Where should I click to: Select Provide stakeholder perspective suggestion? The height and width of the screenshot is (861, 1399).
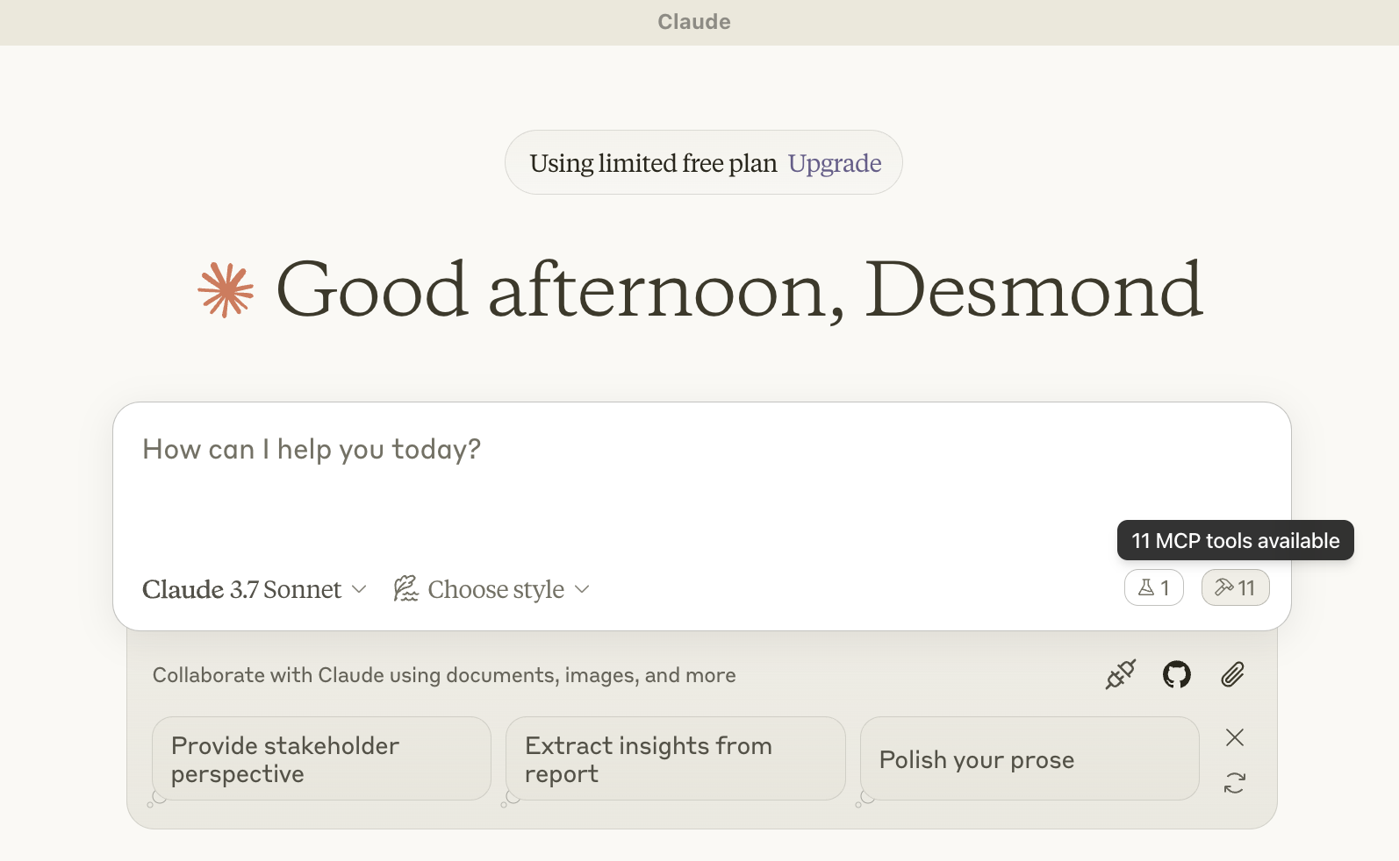(x=321, y=758)
